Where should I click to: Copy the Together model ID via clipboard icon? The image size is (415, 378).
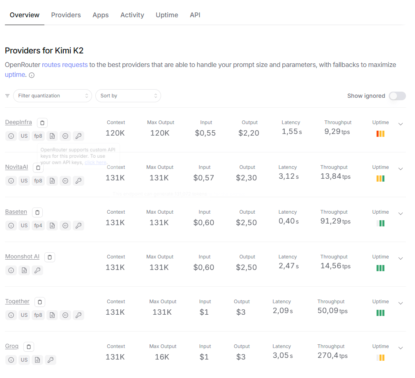point(40,302)
